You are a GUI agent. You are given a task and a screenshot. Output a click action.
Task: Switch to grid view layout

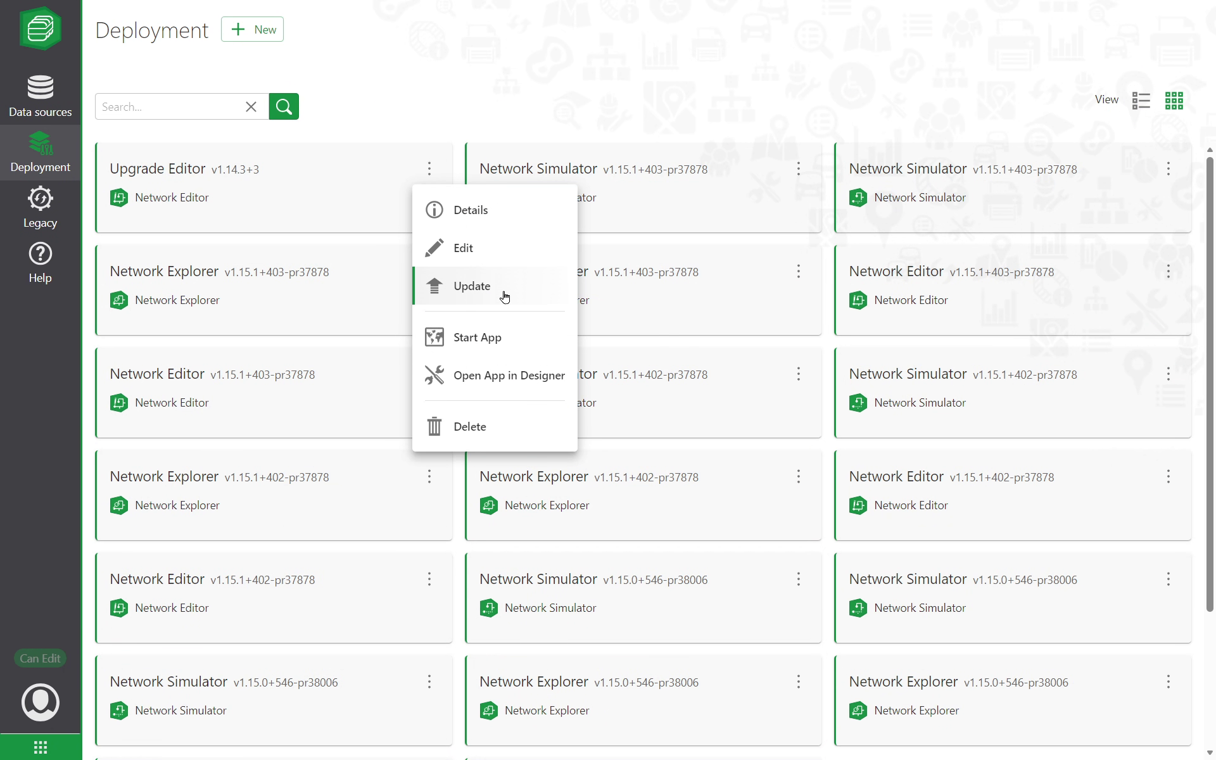point(1174,100)
